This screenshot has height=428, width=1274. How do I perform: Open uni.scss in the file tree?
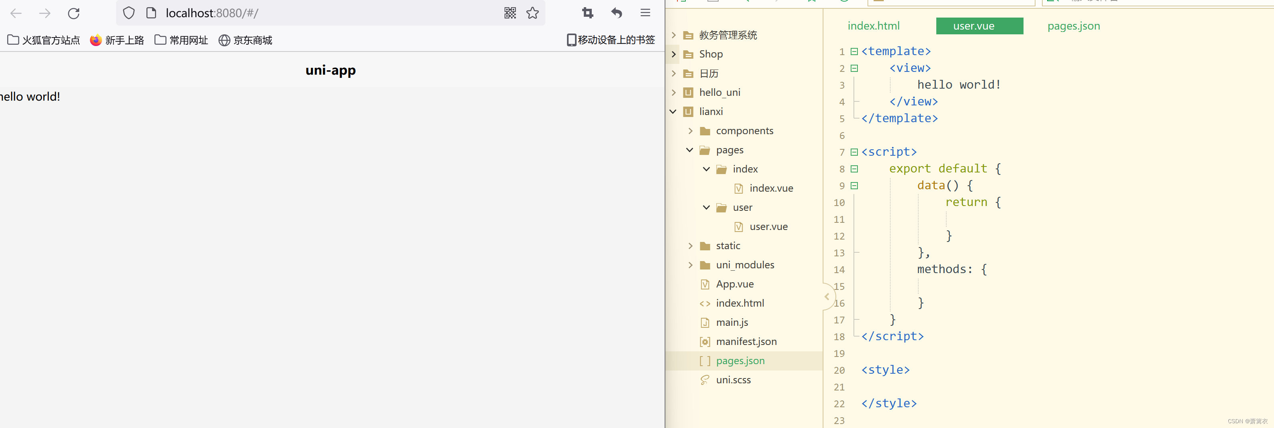point(733,380)
